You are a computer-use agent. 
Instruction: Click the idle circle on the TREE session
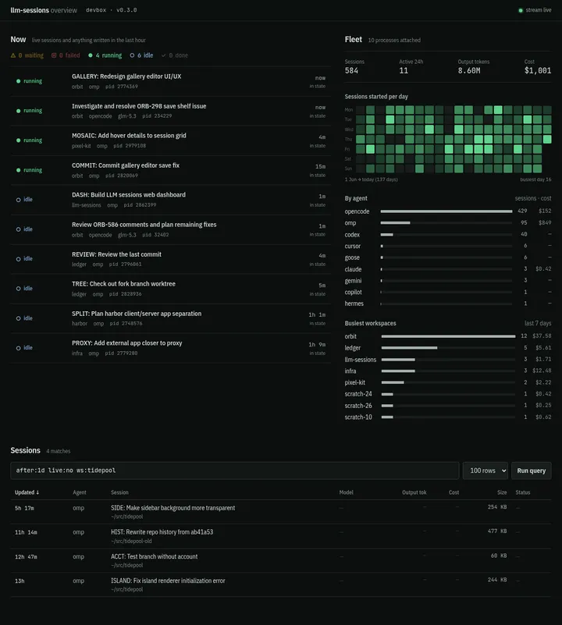click(x=19, y=289)
